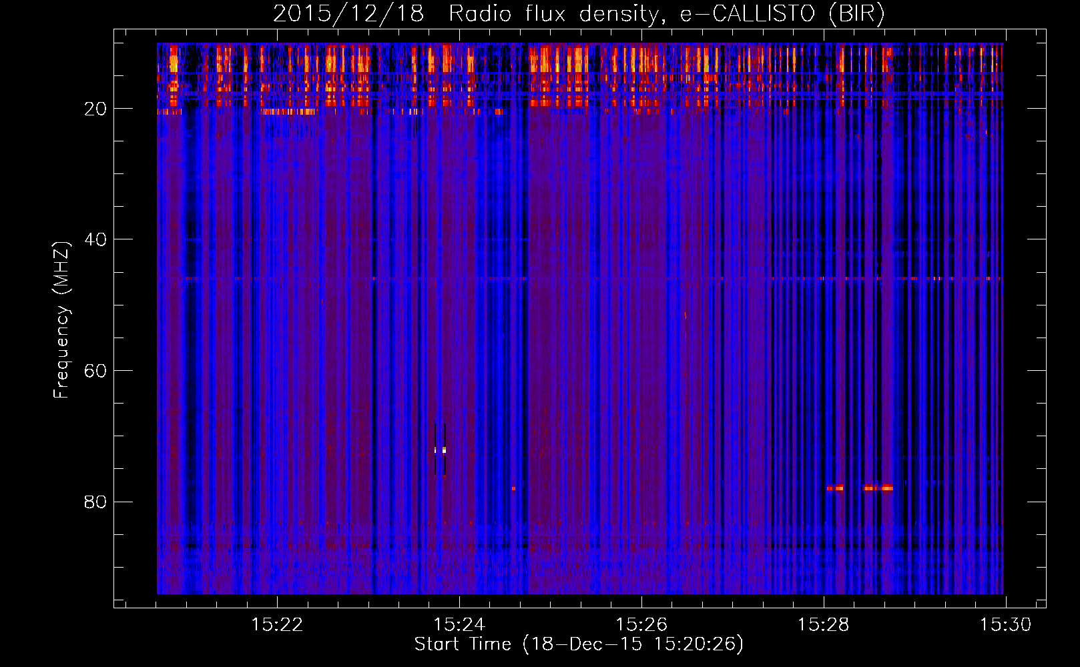1080x667 pixels.
Task: Select the 20 MHz frequency tick label
Action: pos(95,109)
